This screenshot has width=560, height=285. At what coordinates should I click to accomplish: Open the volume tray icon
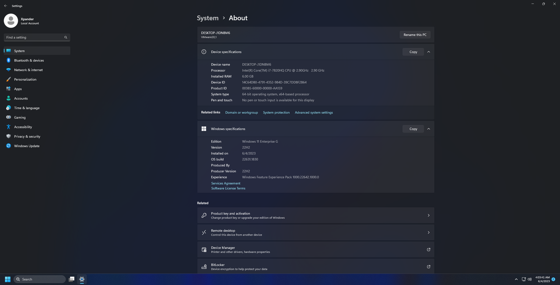[x=530, y=279]
